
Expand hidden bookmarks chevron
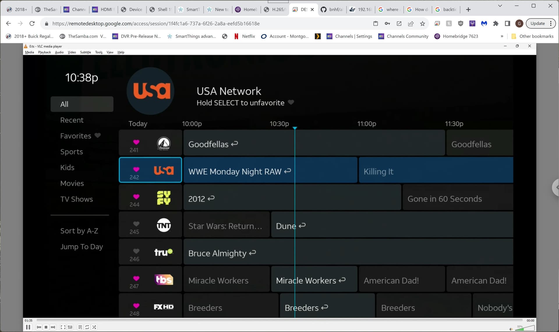point(502,36)
